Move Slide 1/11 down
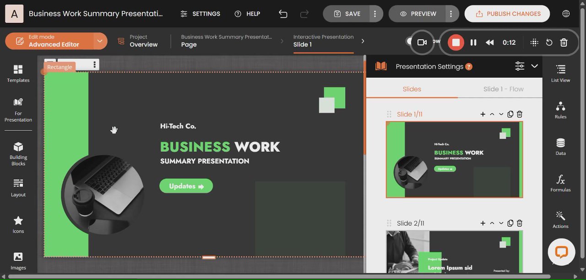The height and width of the screenshot is (280, 586). click(501, 114)
